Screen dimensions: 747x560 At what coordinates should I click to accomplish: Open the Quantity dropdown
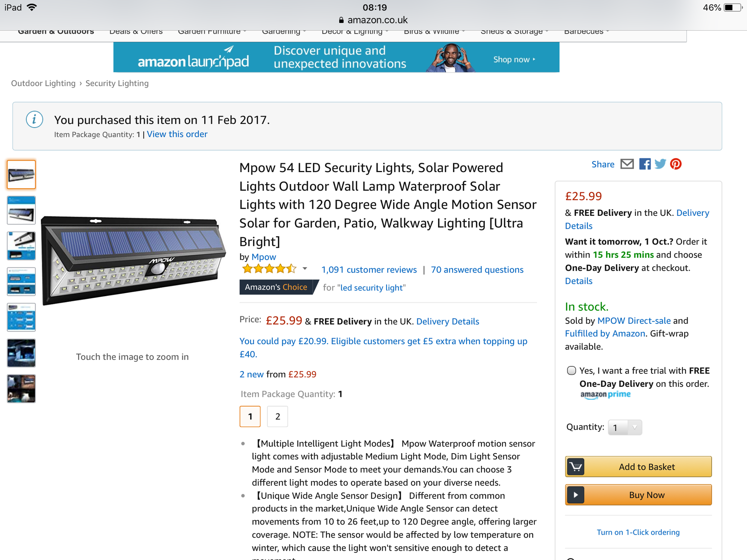tap(625, 427)
